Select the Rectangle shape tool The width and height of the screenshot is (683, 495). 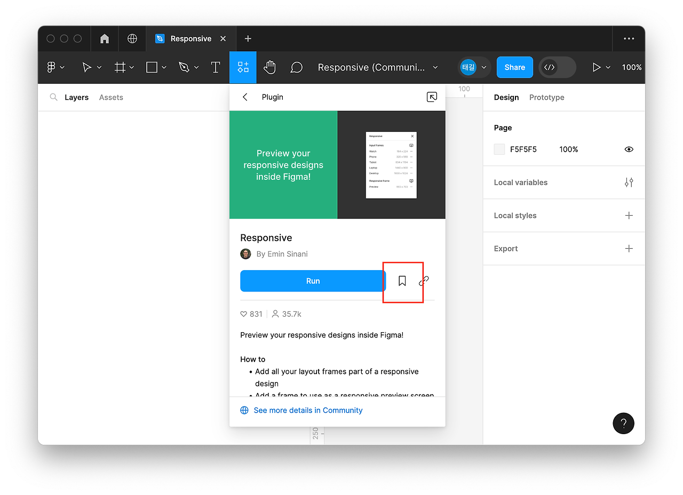(152, 67)
